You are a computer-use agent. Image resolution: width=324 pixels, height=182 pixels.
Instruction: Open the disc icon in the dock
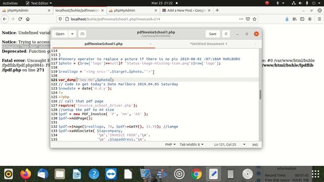tap(248, 174)
